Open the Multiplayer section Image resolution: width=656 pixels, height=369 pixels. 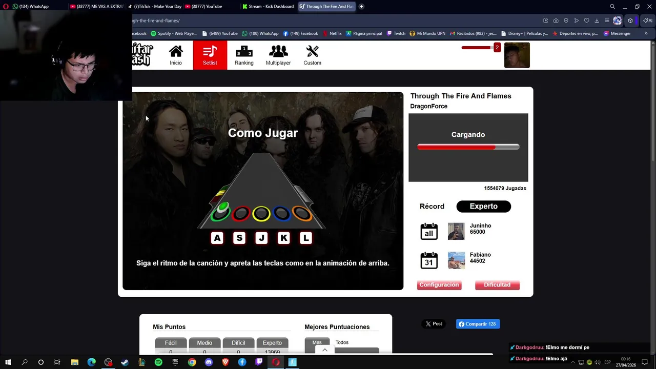pyautogui.click(x=278, y=55)
